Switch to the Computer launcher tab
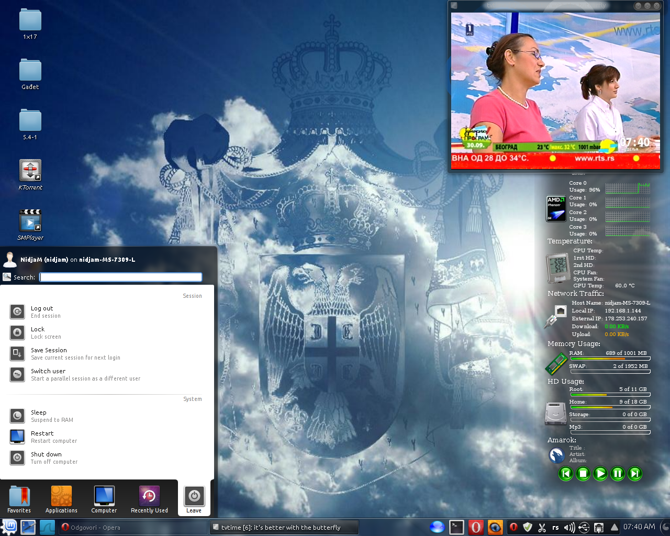The image size is (670, 536). (104, 499)
